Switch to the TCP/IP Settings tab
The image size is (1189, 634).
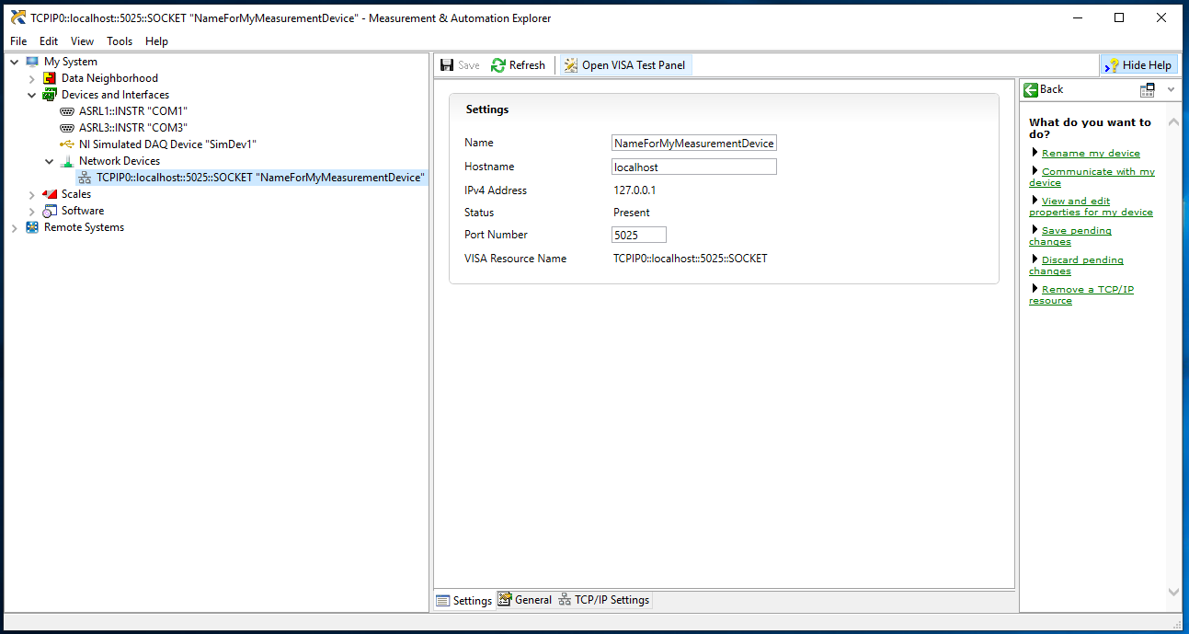(603, 600)
